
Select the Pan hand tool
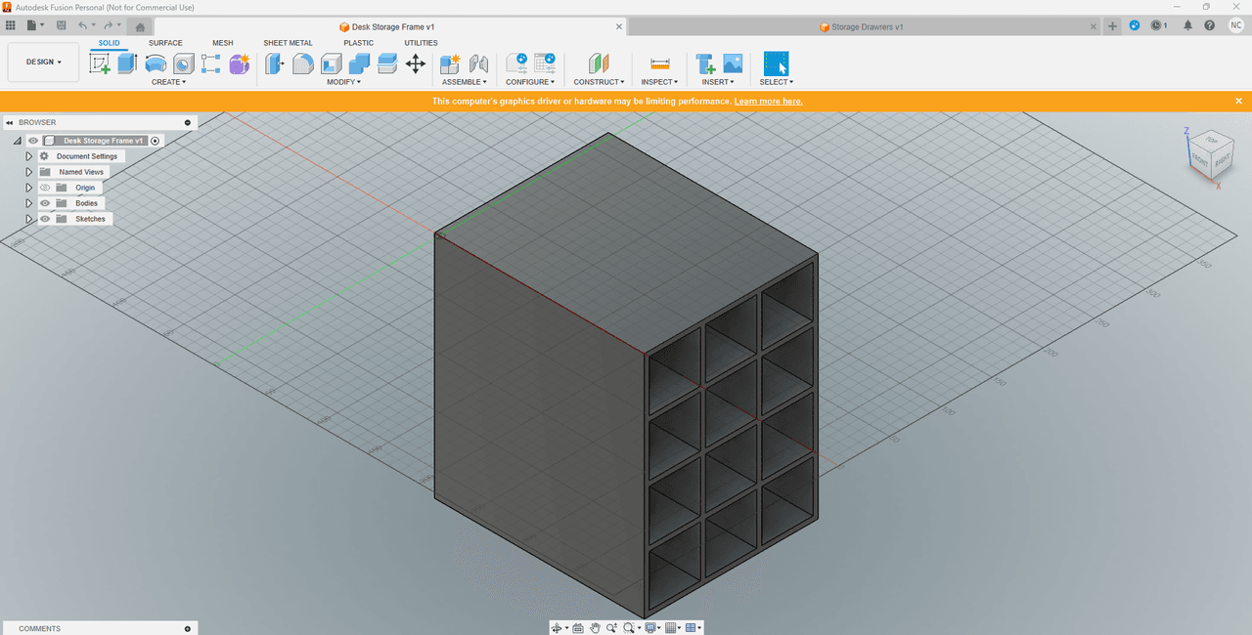tap(594, 628)
